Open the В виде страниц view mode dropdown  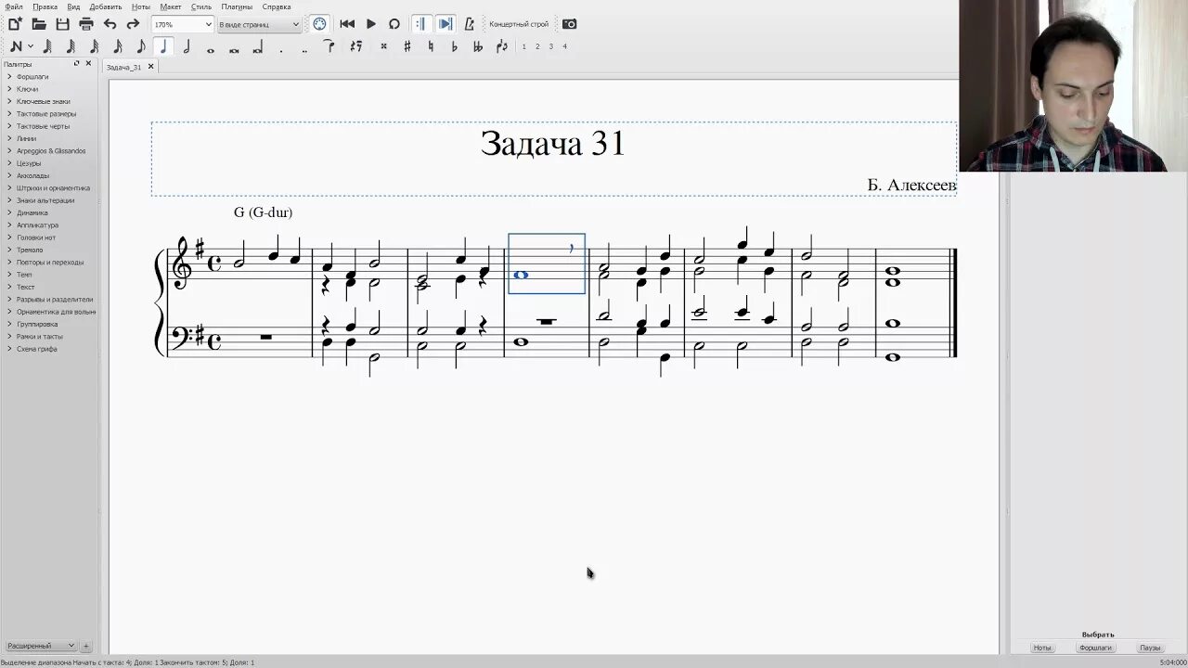259,24
